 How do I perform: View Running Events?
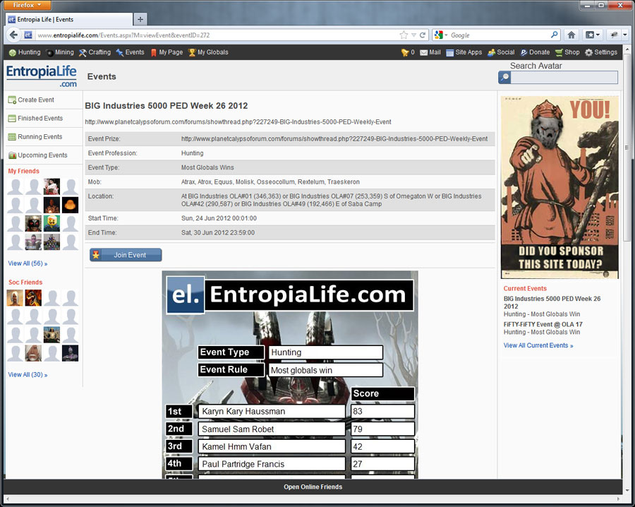35,136
